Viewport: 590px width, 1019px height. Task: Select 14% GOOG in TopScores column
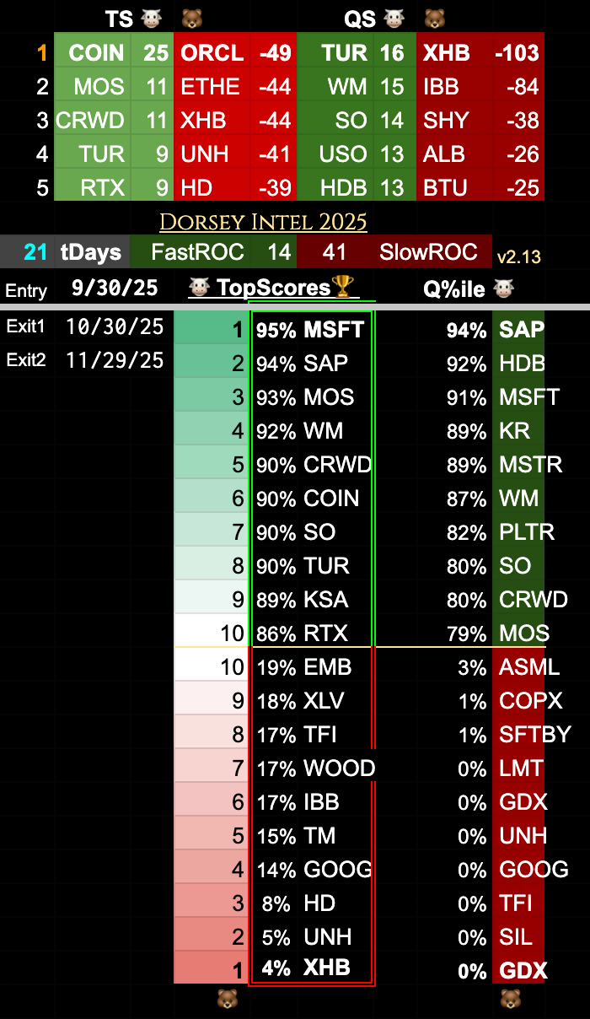314,870
